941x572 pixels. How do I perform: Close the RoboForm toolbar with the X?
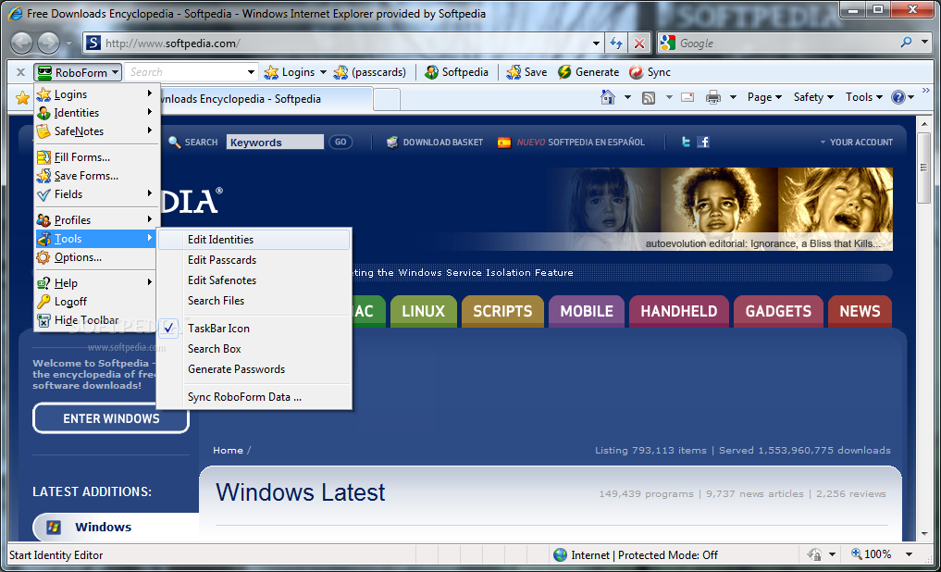(x=20, y=72)
